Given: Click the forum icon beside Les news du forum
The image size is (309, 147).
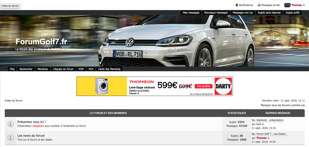Looking at the screenshot, I should click(10, 138).
